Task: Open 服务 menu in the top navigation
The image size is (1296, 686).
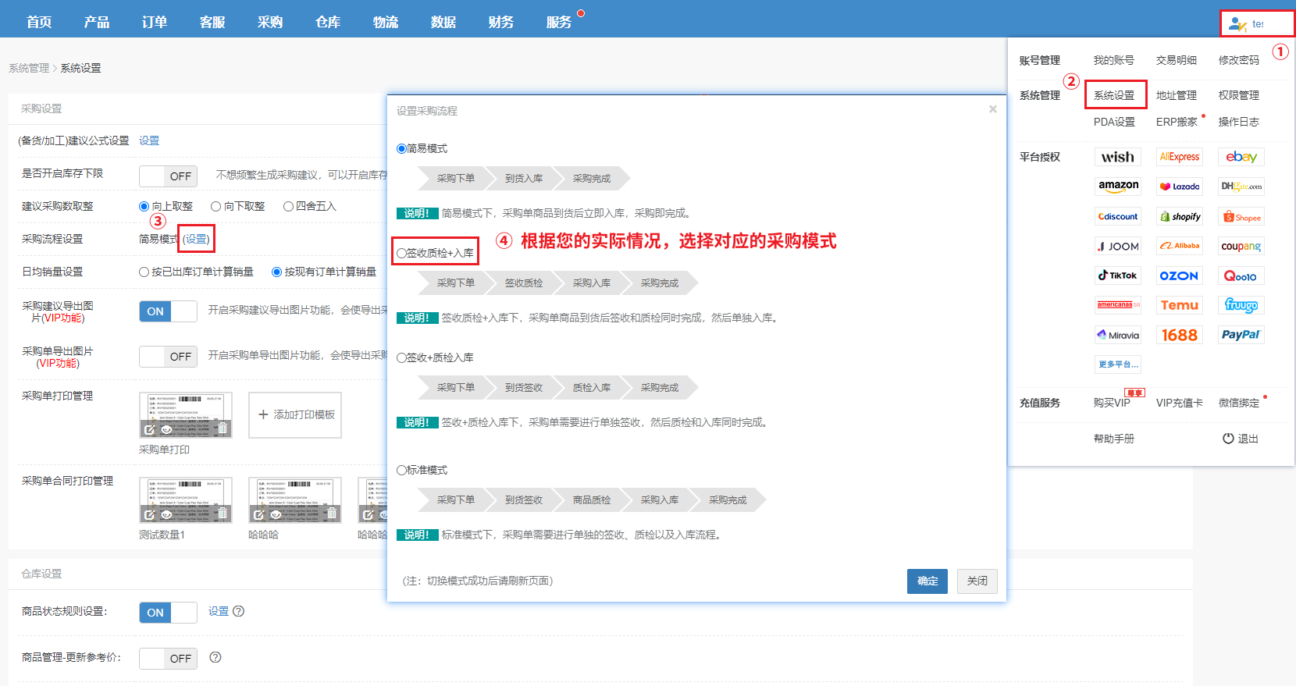Action: [x=559, y=22]
